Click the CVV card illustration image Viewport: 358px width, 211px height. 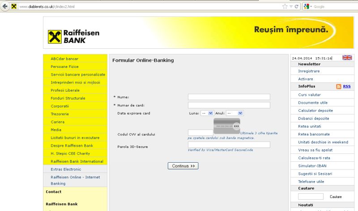[x=226, y=126]
